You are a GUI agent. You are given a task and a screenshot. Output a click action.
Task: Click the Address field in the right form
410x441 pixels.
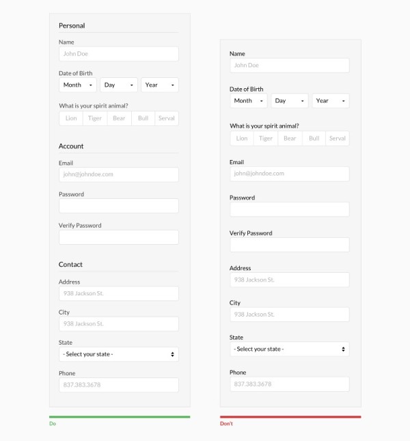click(x=290, y=280)
